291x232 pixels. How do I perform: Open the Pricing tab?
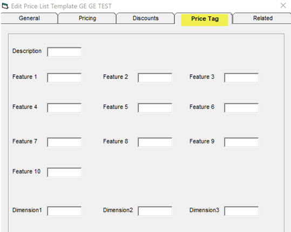click(x=87, y=18)
